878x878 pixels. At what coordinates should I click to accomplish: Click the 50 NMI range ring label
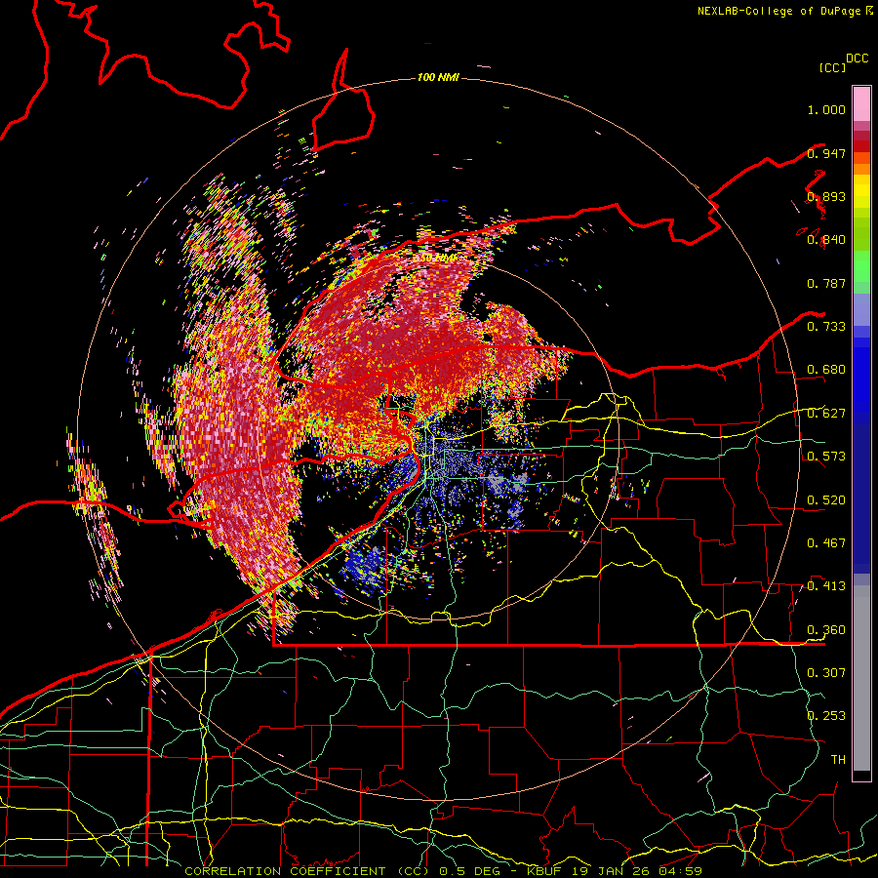438,259
